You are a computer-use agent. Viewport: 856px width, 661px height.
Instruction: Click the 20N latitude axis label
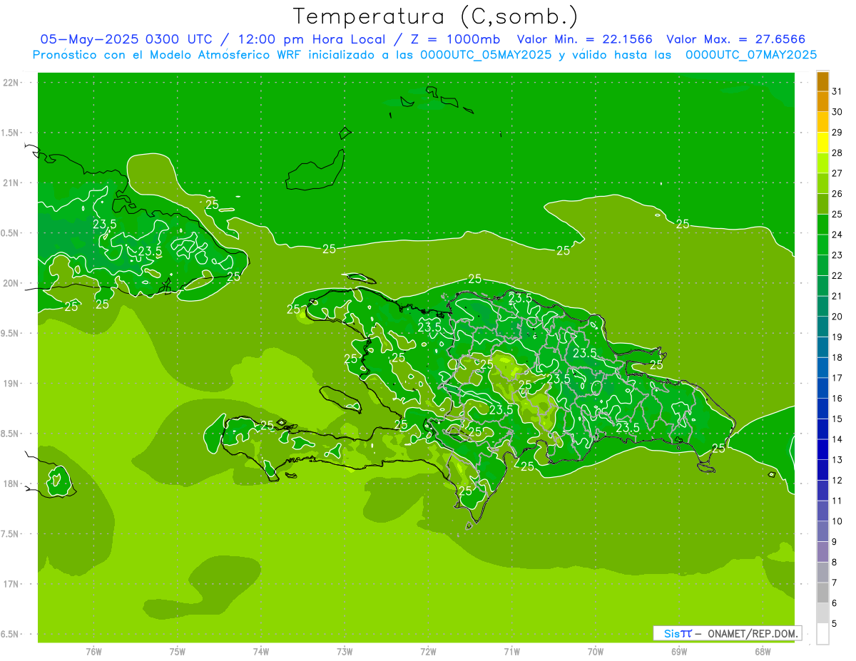pos(11,283)
